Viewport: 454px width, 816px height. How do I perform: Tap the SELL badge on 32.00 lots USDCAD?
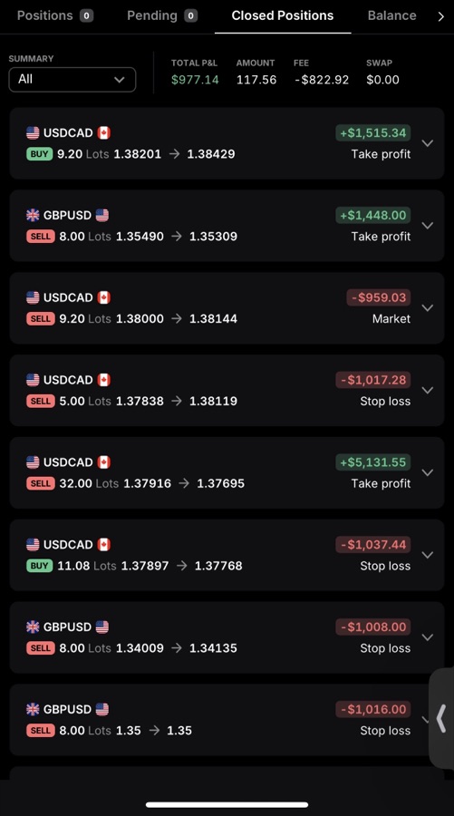tap(41, 483)
